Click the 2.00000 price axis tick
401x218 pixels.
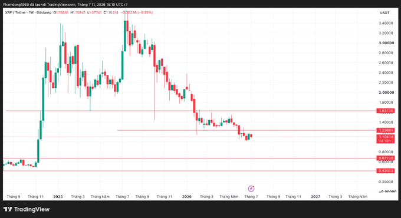coord(386,93)
